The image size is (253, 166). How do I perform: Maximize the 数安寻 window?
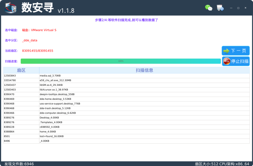(x=238, y=8)
